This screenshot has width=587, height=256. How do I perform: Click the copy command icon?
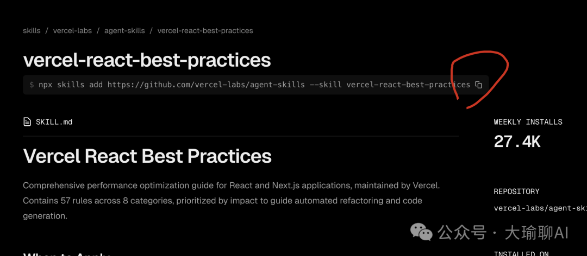(x=479, y=85)
